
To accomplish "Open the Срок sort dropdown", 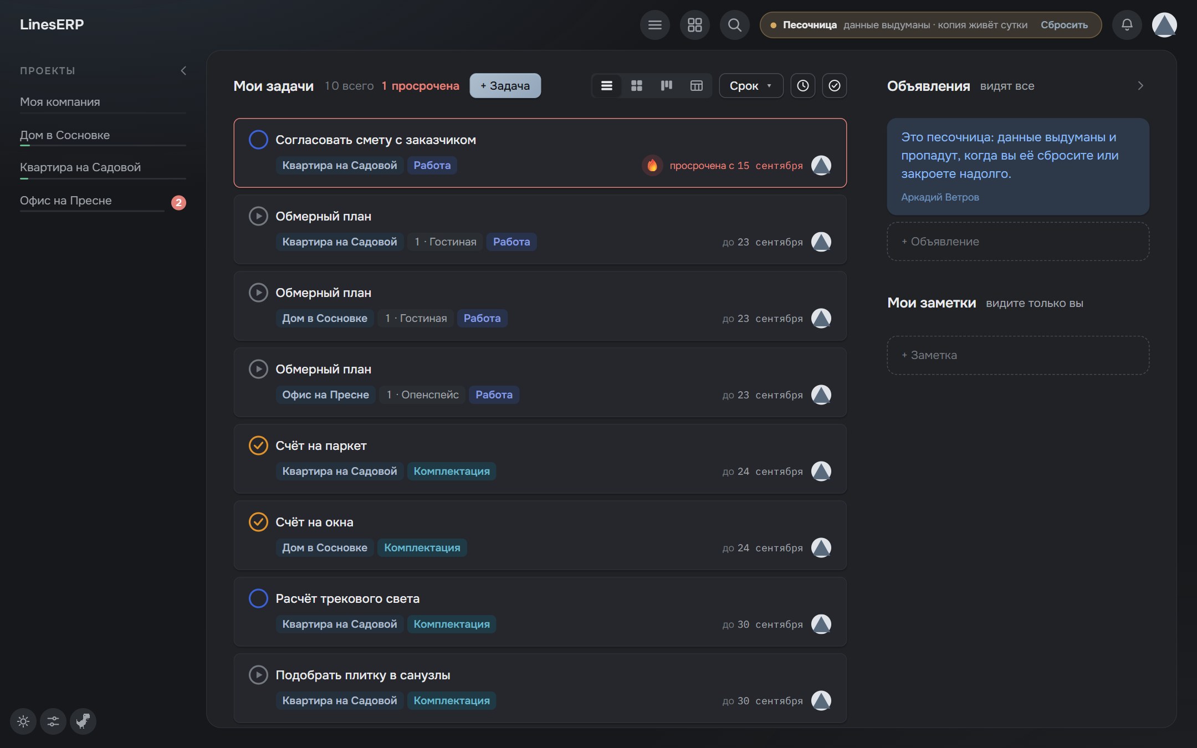I will (x=751, y=86).
